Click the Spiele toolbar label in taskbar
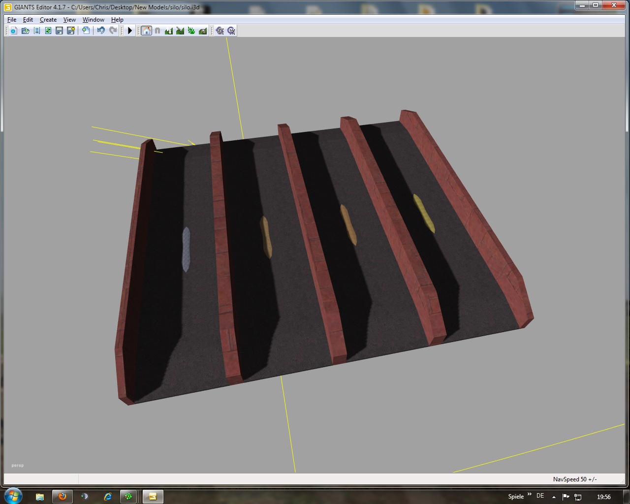The width and height of the screenshot is (630, 504). click(x=516, y=497)
